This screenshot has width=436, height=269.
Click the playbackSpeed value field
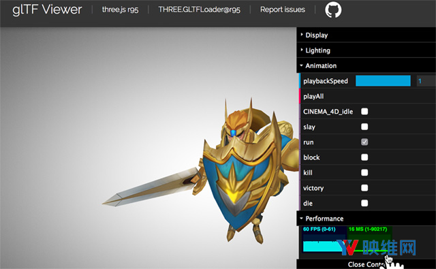click(x=426, y=81)
